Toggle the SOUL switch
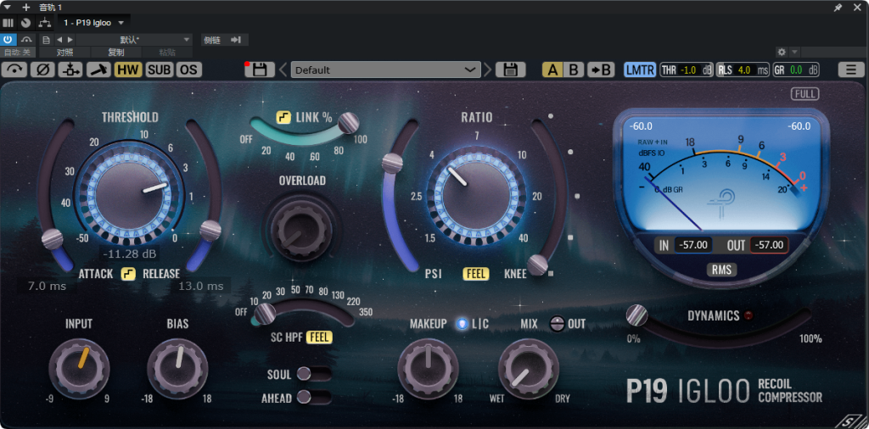Viewport: 869px width, 429px height. 314,374
